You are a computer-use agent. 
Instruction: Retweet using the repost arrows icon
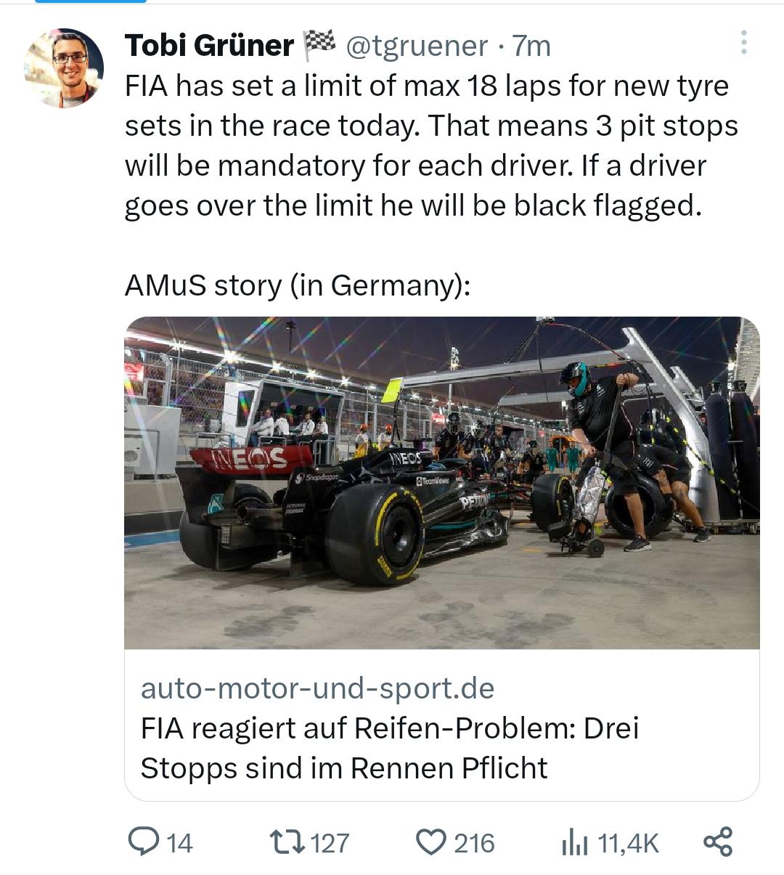[x=287, y=842]
